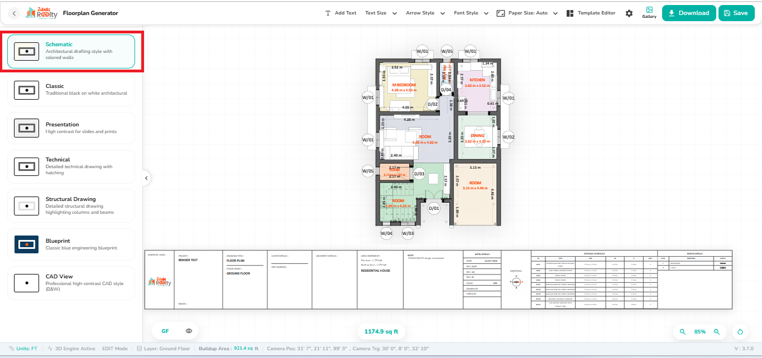Click the compass direction symbol in title block
This screenshot has height=358, width=762.
[x=516, y=282]
